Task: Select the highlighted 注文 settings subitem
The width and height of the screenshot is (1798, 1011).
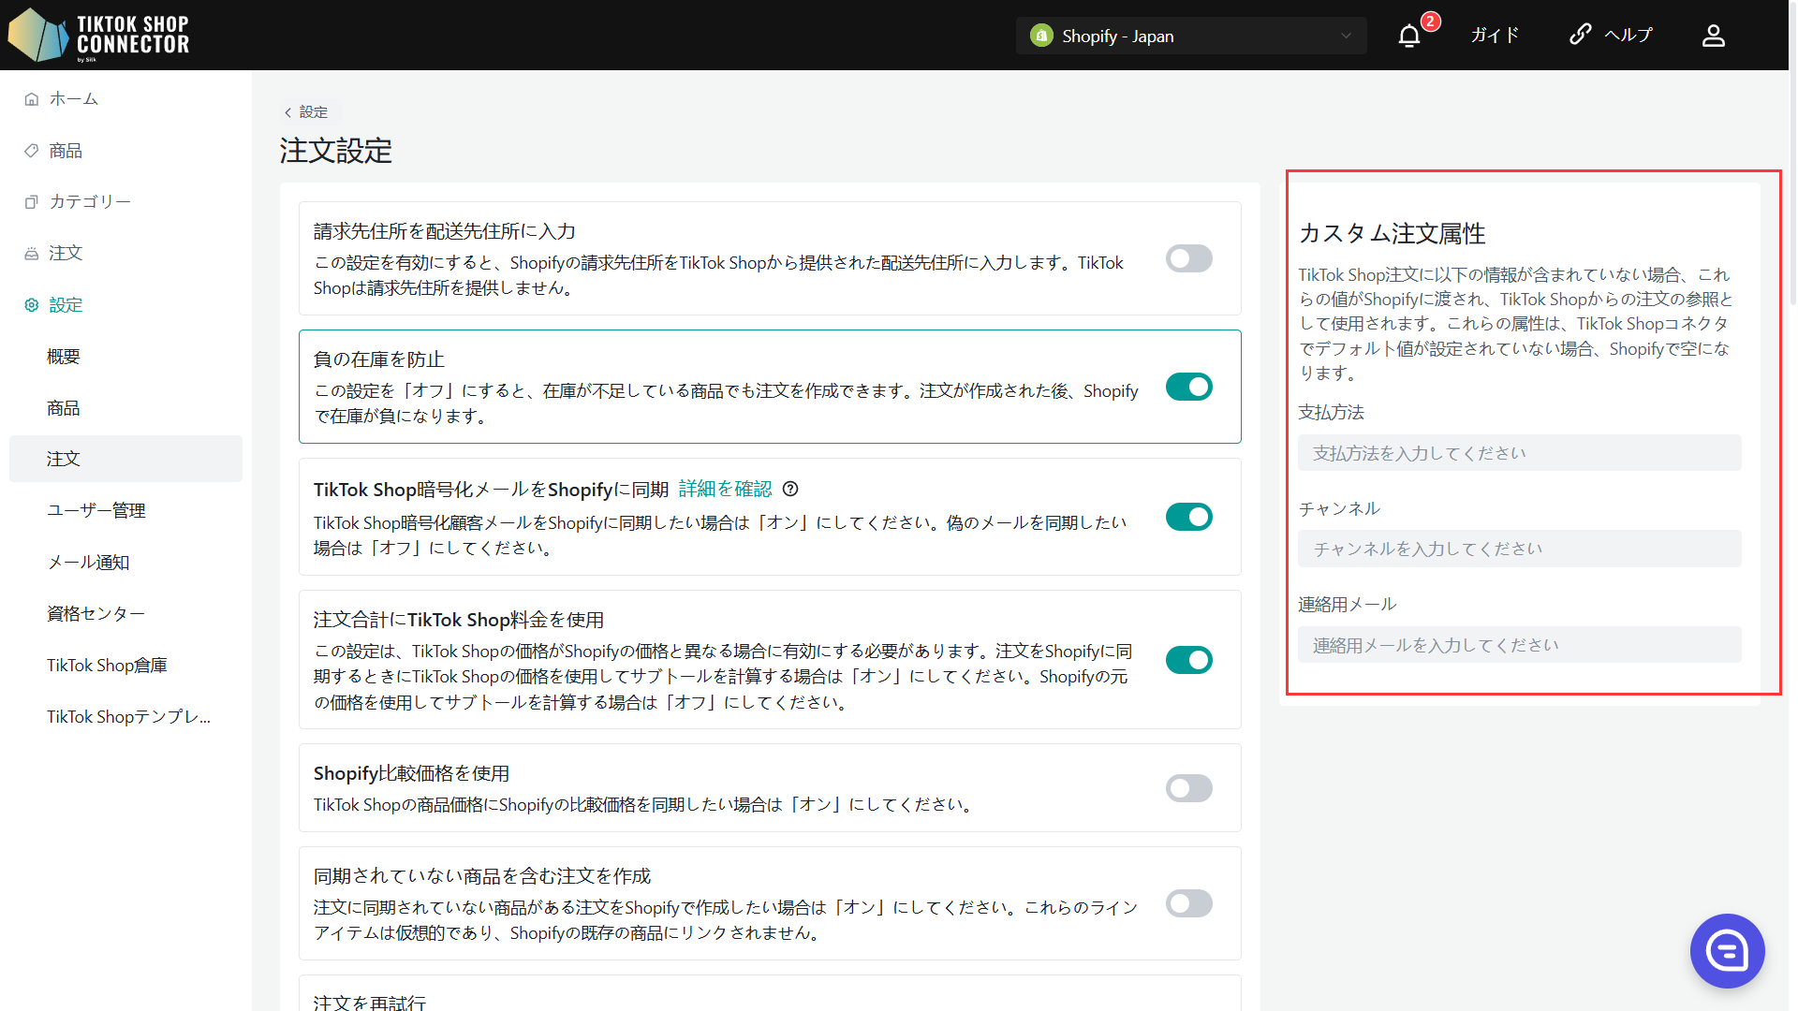Action: 125,459
